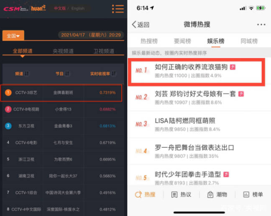Tap the 返回 back button
The image size is (271, 216).
pyautogui.click(x=141, y=24)
